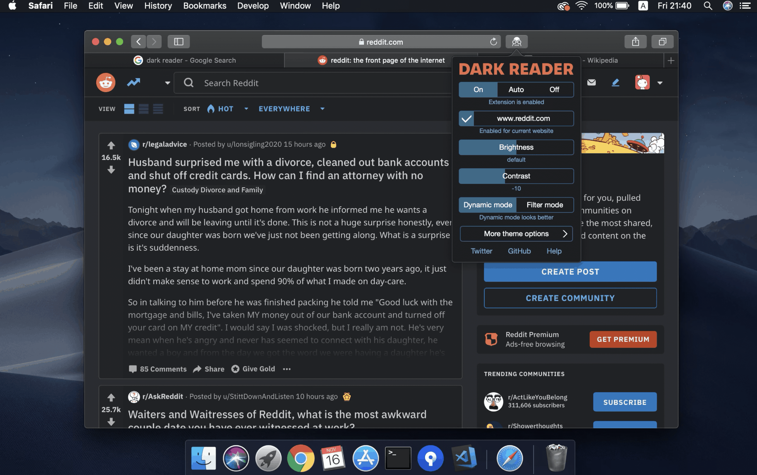Select the classic view layout icon
This screenshot has height=475, width=757.
coord(143,109)
